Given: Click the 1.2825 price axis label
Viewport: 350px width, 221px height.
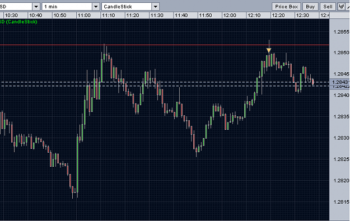Looking at the screenshot, I should pos(341,159).
